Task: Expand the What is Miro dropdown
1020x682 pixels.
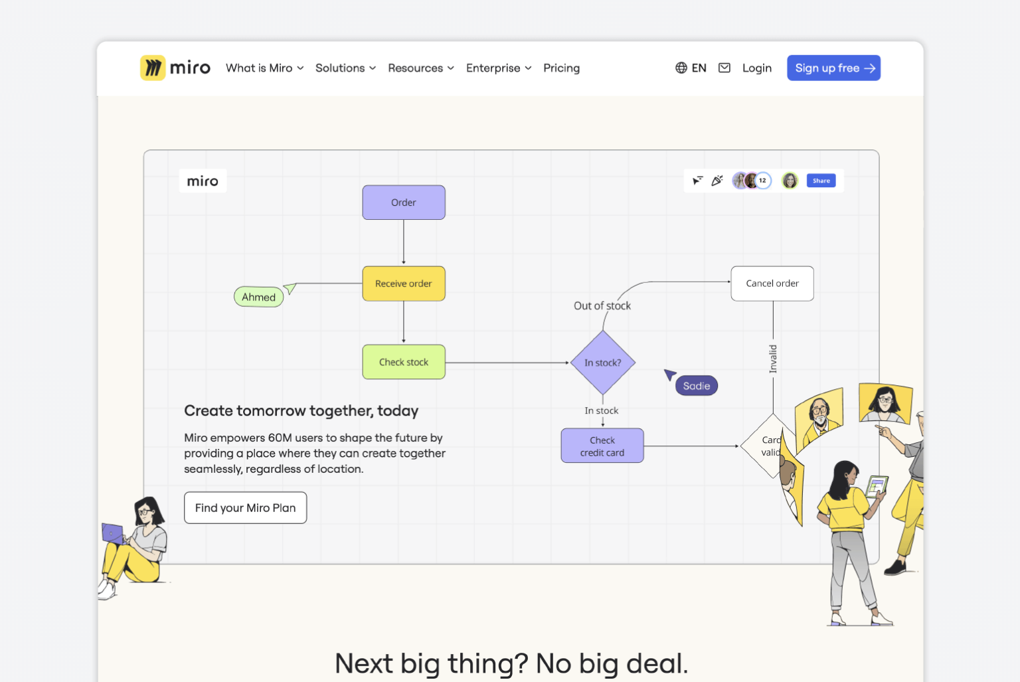Action: coord(264,68)
